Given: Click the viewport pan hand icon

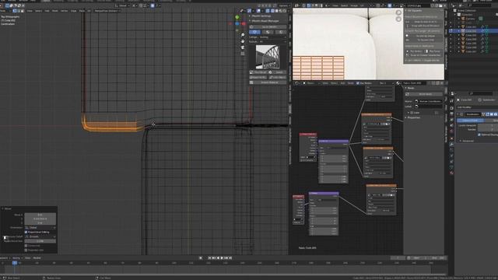Looking at the screenshot, I should (243, 41).
